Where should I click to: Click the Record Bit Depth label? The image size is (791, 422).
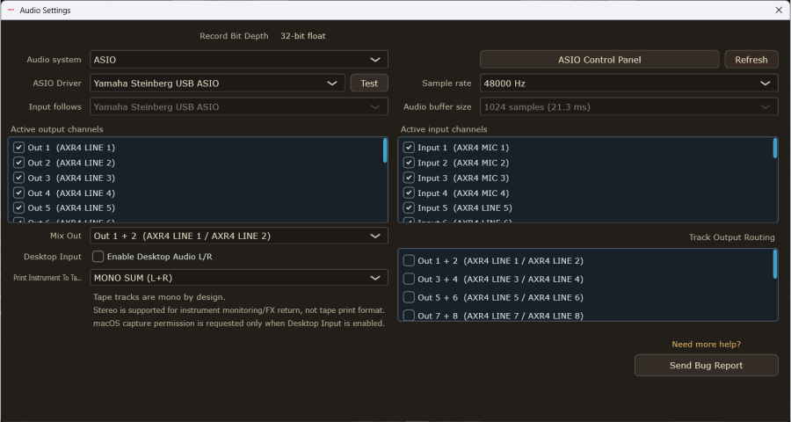click(x=234, y=36)
